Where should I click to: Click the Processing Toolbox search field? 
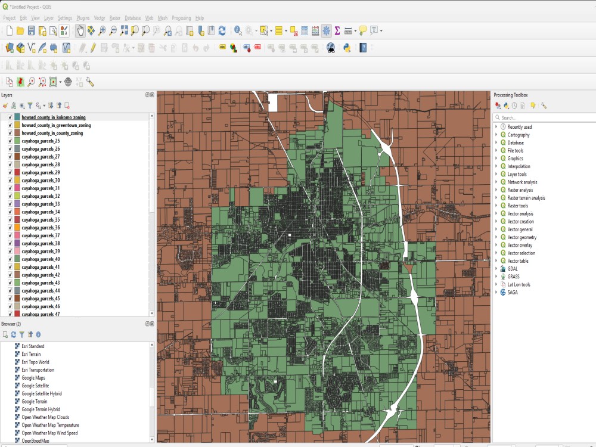pos(544,117)
